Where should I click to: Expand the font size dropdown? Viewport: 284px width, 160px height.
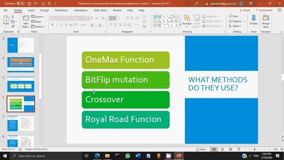[88, 18]
